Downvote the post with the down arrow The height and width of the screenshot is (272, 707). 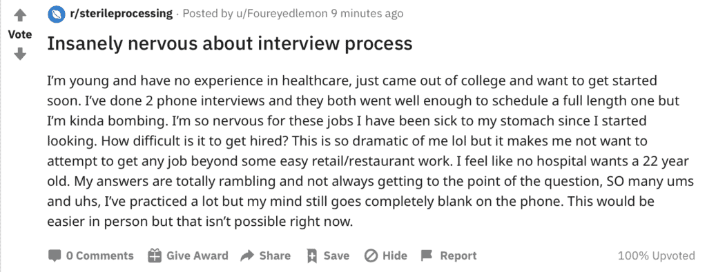[x=19, y=54]
